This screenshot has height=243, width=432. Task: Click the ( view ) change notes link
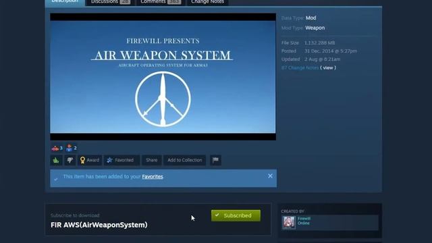[328, 67]
